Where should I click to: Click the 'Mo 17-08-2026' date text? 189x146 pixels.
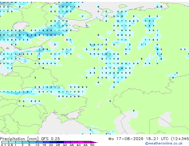click(x=126, y=139)
